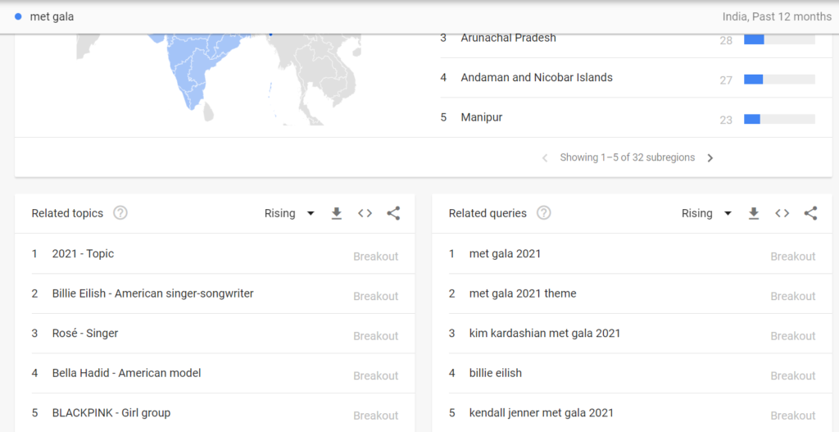Expand Rising dropdown in Related topics

[289, 214]
